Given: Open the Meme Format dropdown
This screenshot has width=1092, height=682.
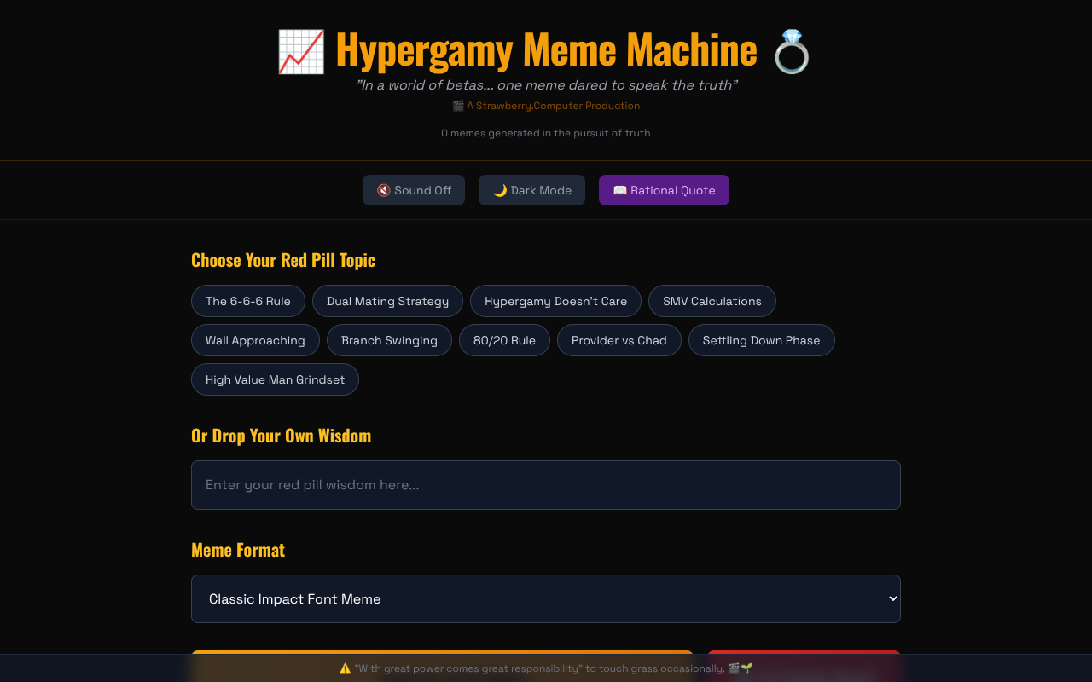Looking at the screenshot, I should click(546, 598).
